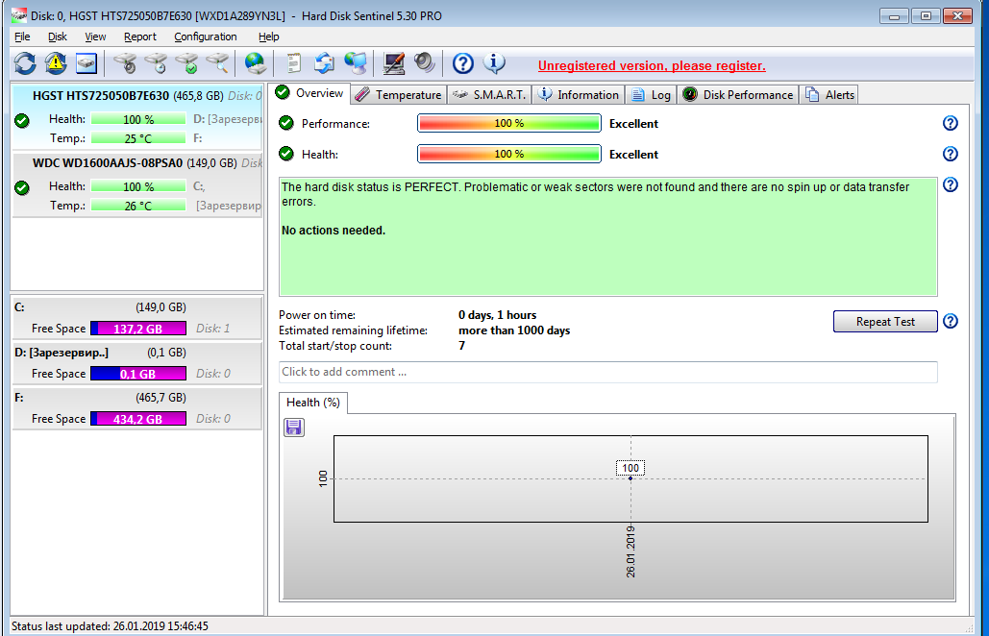Click the send report envelope-arrows icon
Viewport: 989px width, 636px height.
coord(324,63)
